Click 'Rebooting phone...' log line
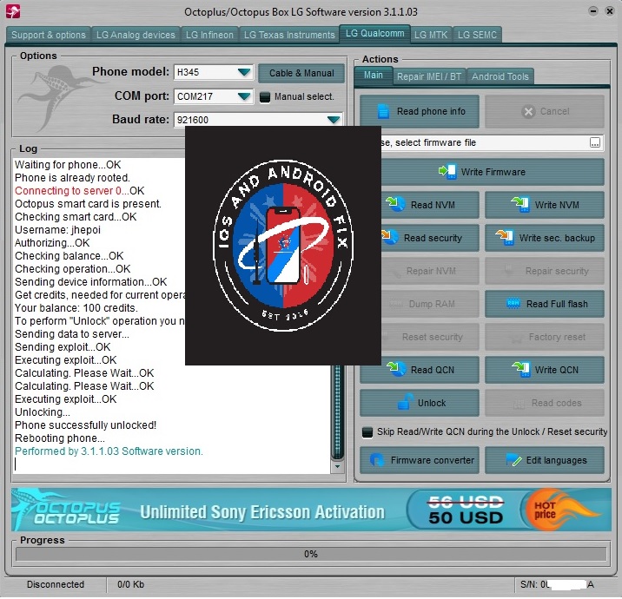Viewport: 622px width, 599px height. pyautogui.click(x=60, y=438)
